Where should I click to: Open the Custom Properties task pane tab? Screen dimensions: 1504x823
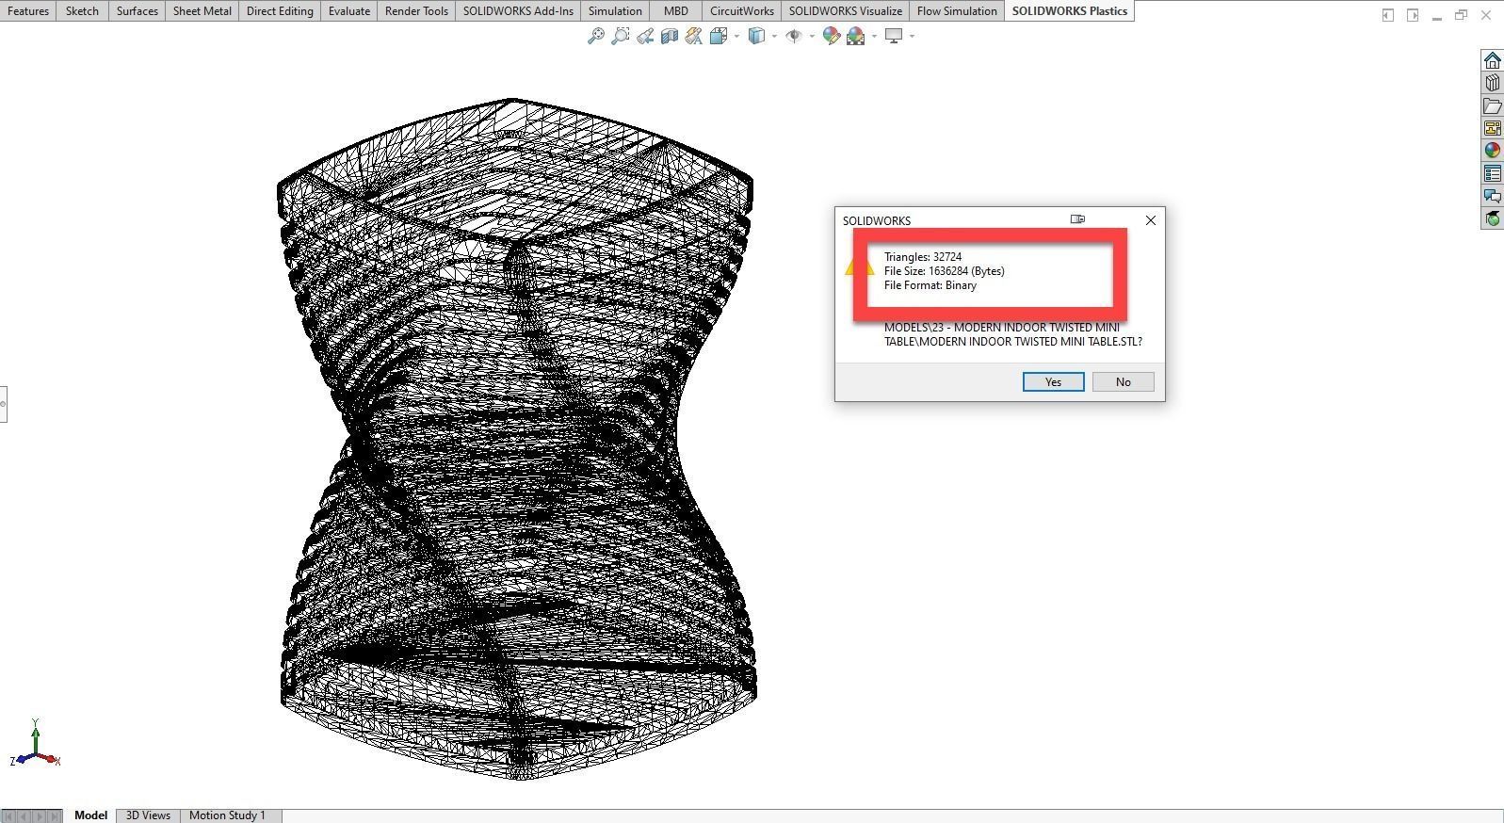pos(1492,173)
